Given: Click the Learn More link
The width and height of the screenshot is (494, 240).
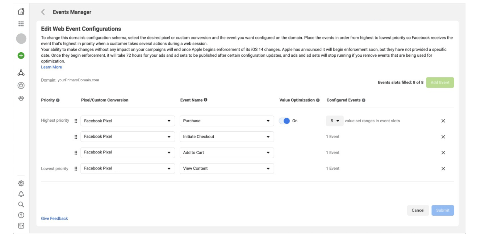Looking at the screenshot, I should pyautogui.click(x=52, y=67).
